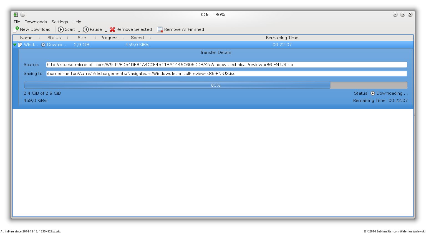Click the KGet app icon in title bar
The height and width of the screenshot is (233, 426).
[16, 14]
